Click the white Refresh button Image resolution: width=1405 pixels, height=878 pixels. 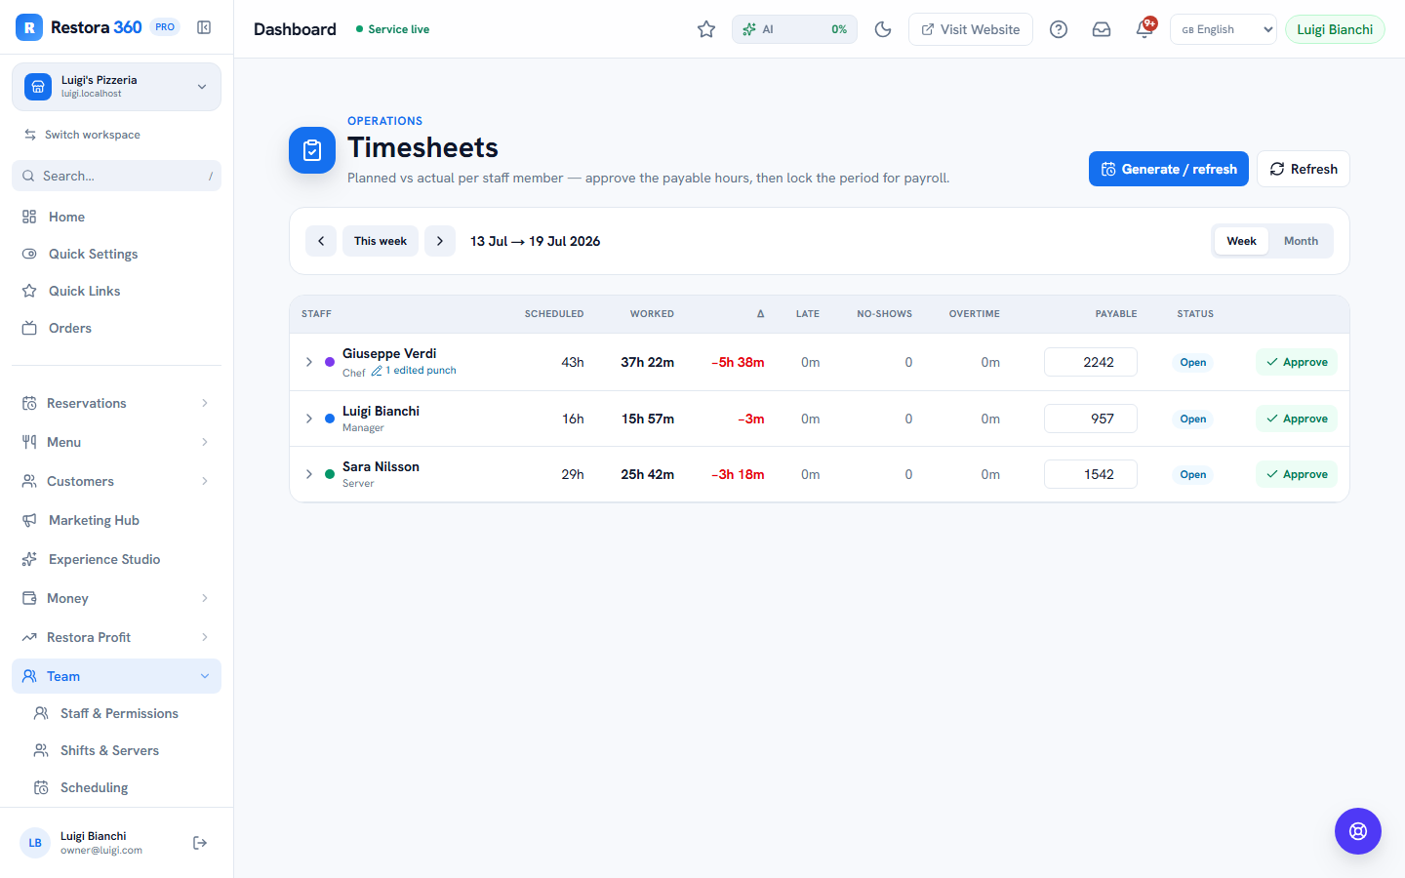(x=1304, y=169)
